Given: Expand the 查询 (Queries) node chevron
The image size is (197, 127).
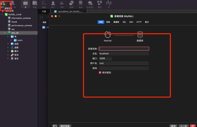Looking at the screenshot, I should click(x=8, y=55).
